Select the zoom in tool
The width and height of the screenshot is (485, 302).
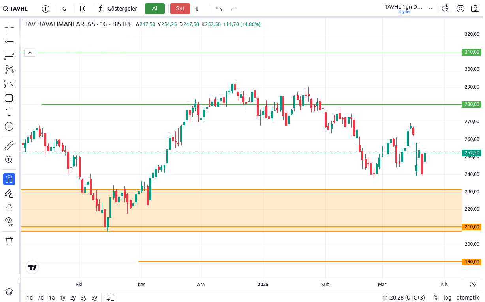[9, 160]
